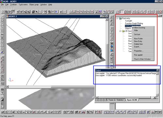This screenshot has width=163, height=118.
Task: Switch to the Statistics tab
Action: coord(120,100)
